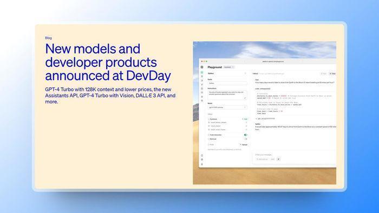Viewport: 379px width, 213px height.
Task: Click the Add and run button
Action: pyautogui.click(x=262, y=159)
